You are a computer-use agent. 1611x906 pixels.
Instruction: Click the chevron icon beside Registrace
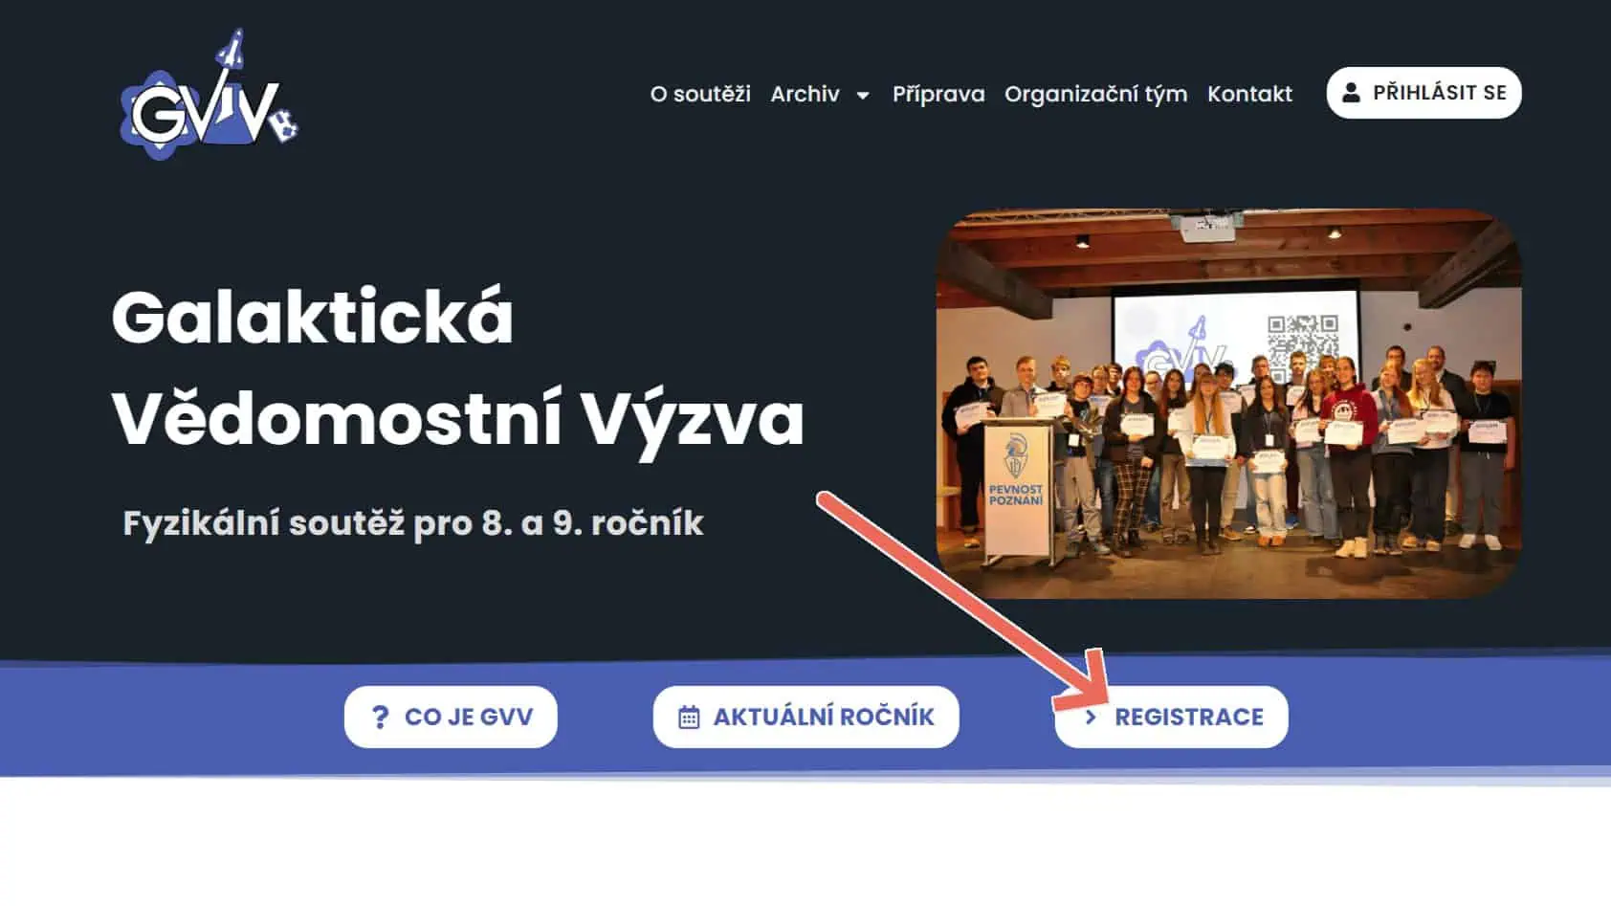(1091, 717)
